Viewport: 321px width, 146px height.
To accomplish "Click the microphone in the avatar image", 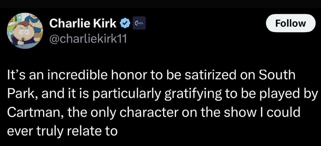I will (23, 41).
